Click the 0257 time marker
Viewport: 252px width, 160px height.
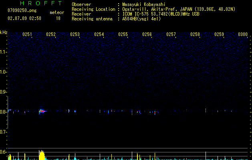click(x=171, y=34)
